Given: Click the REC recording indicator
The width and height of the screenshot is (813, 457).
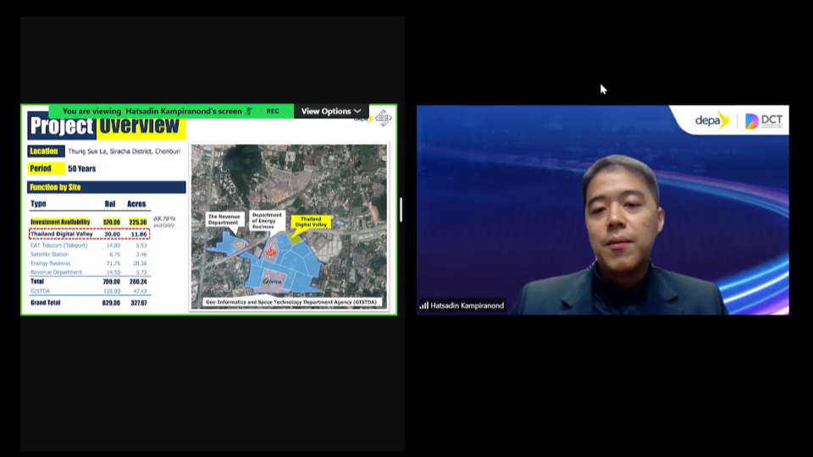Looking at the screenshot, I should tap(269, 111).
